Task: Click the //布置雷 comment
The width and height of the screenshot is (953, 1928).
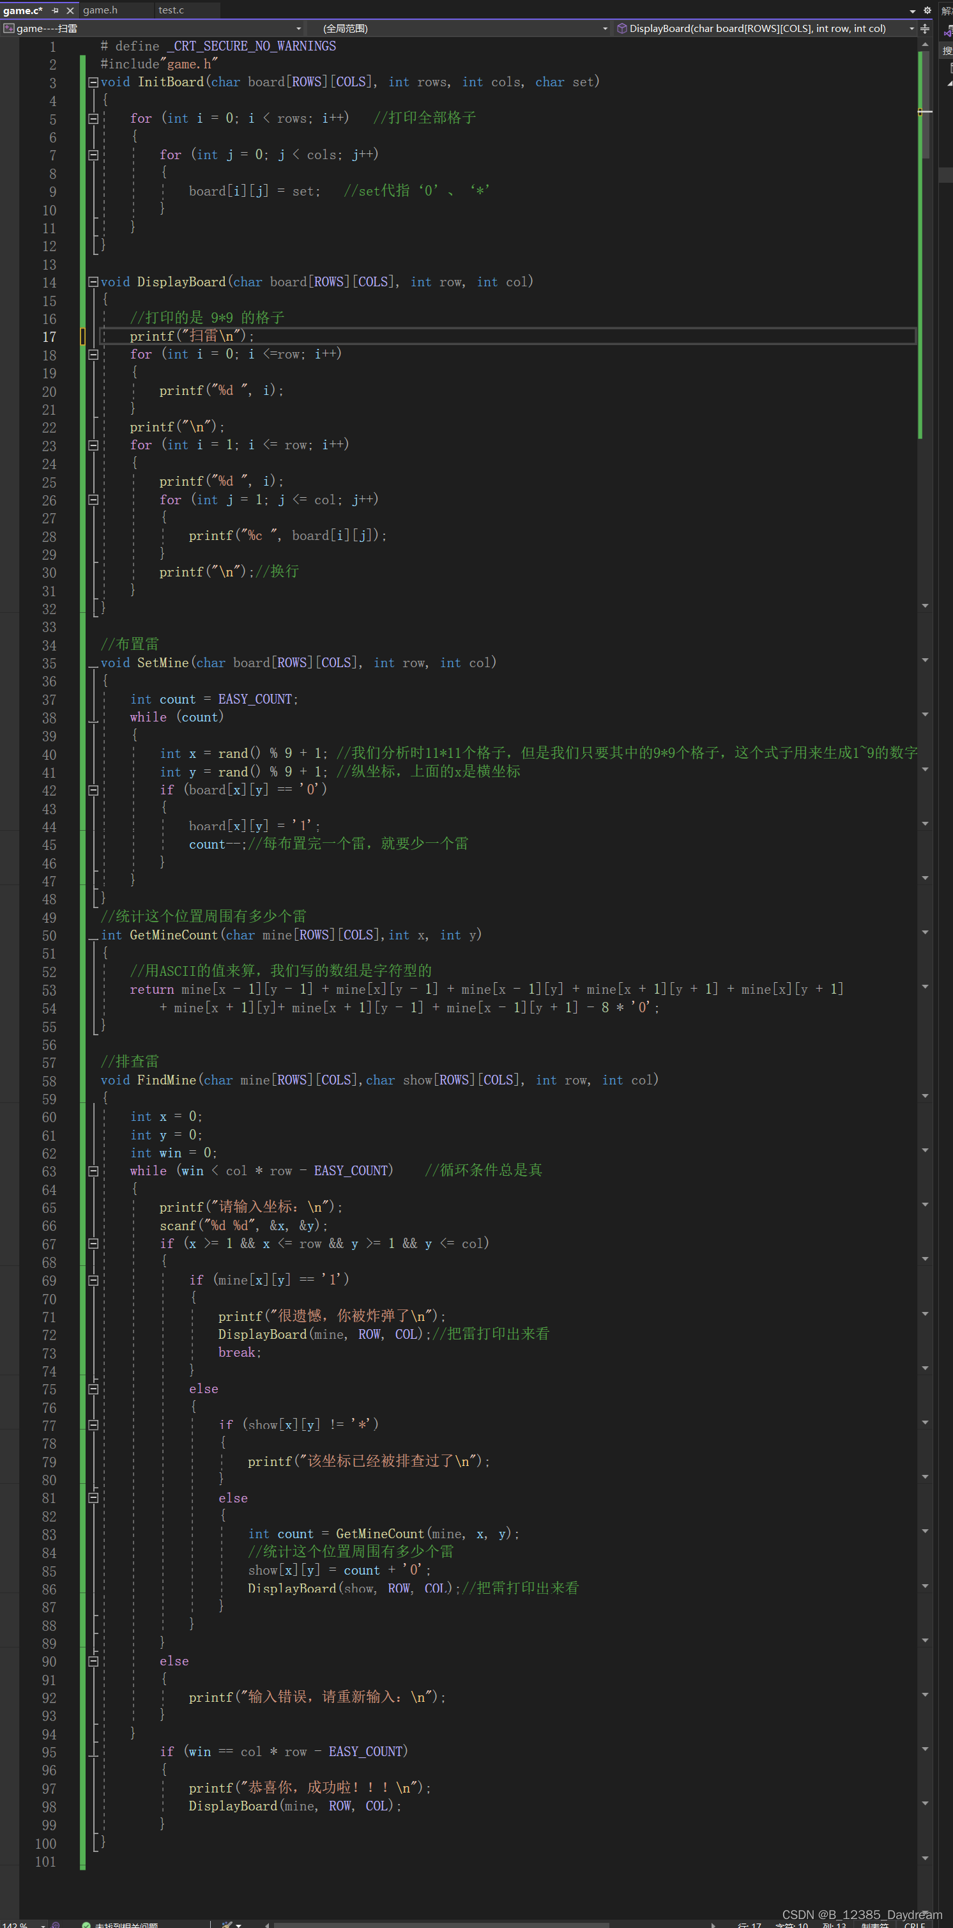Action: 130,644
